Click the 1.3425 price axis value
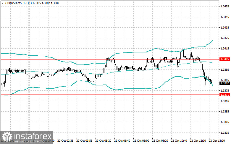231x144 pixels. pyautogui.click(x=225, y=38)
